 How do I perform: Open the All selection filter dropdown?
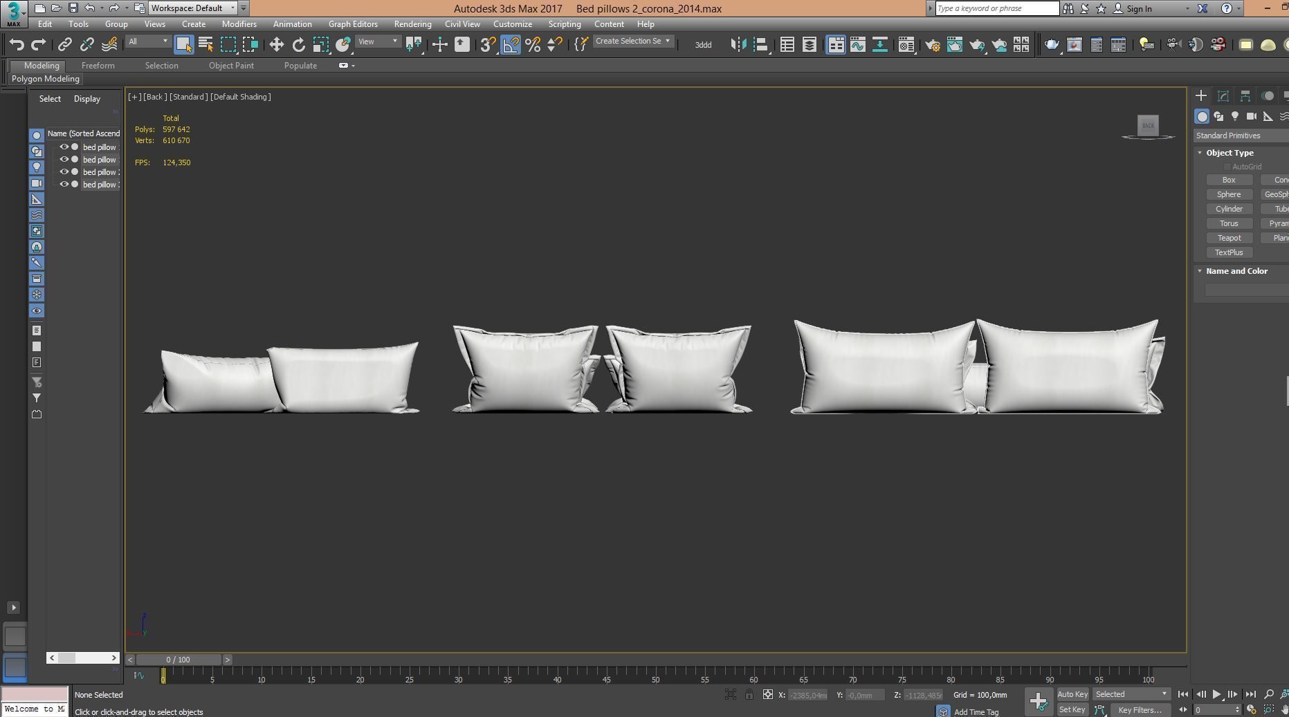148,41
